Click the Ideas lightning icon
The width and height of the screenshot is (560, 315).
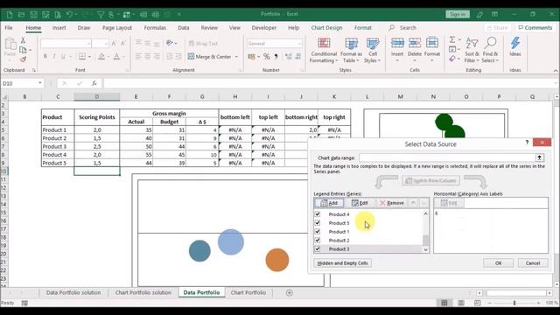tap(515, 44)
